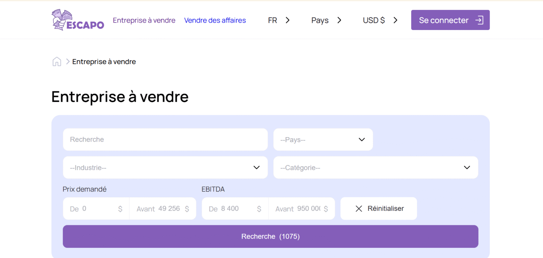Expand the --Industrie-- dropdown
Viewport: 543px width, 258px height.
click(165, 167)
